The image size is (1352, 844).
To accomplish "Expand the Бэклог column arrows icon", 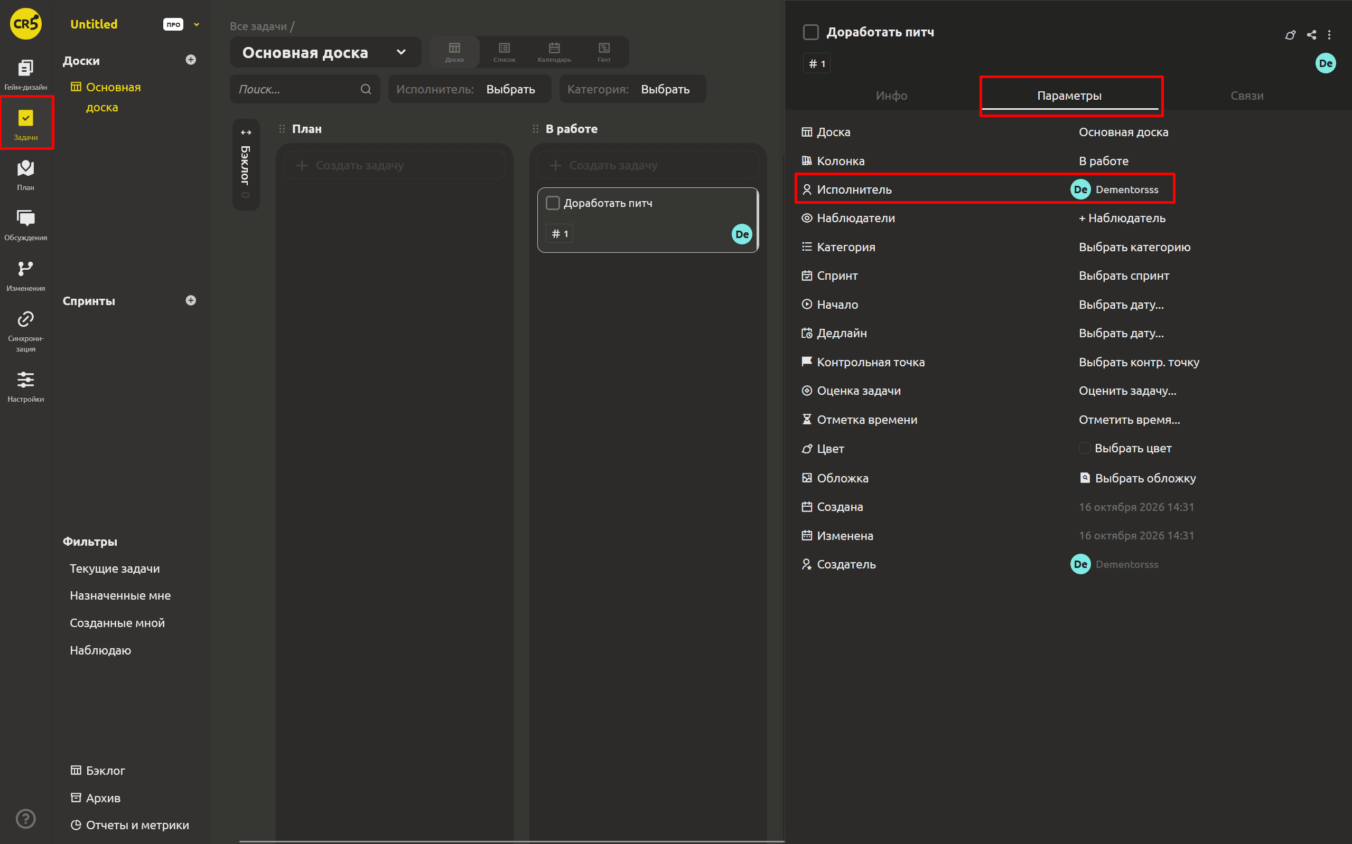I will coord(246,132).
